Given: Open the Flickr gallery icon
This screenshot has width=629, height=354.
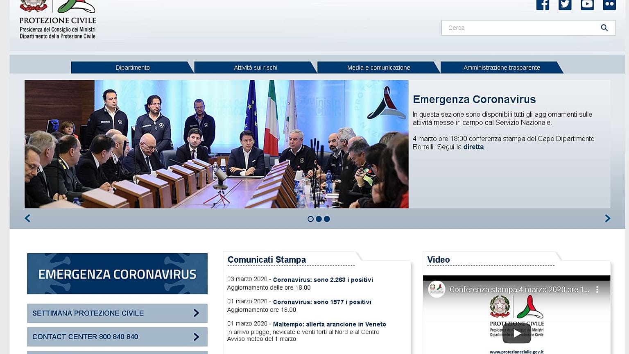Looking at the screenshot, I should (x=609, y=5).
